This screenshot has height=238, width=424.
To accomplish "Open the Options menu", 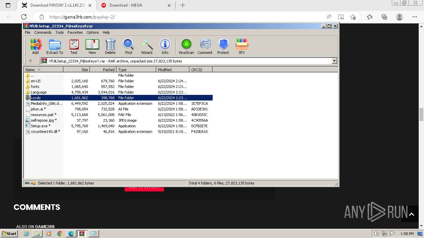I will [x=93, y=32].
